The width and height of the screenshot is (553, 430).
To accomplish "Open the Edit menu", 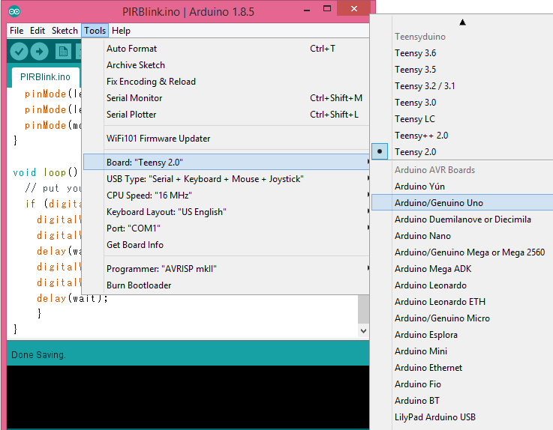I will (38, 31).
